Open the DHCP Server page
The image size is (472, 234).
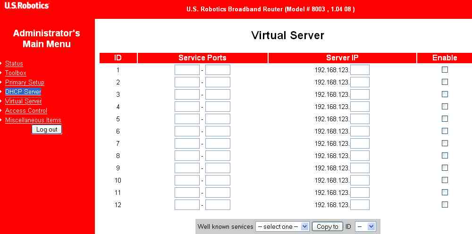[23, 92]
